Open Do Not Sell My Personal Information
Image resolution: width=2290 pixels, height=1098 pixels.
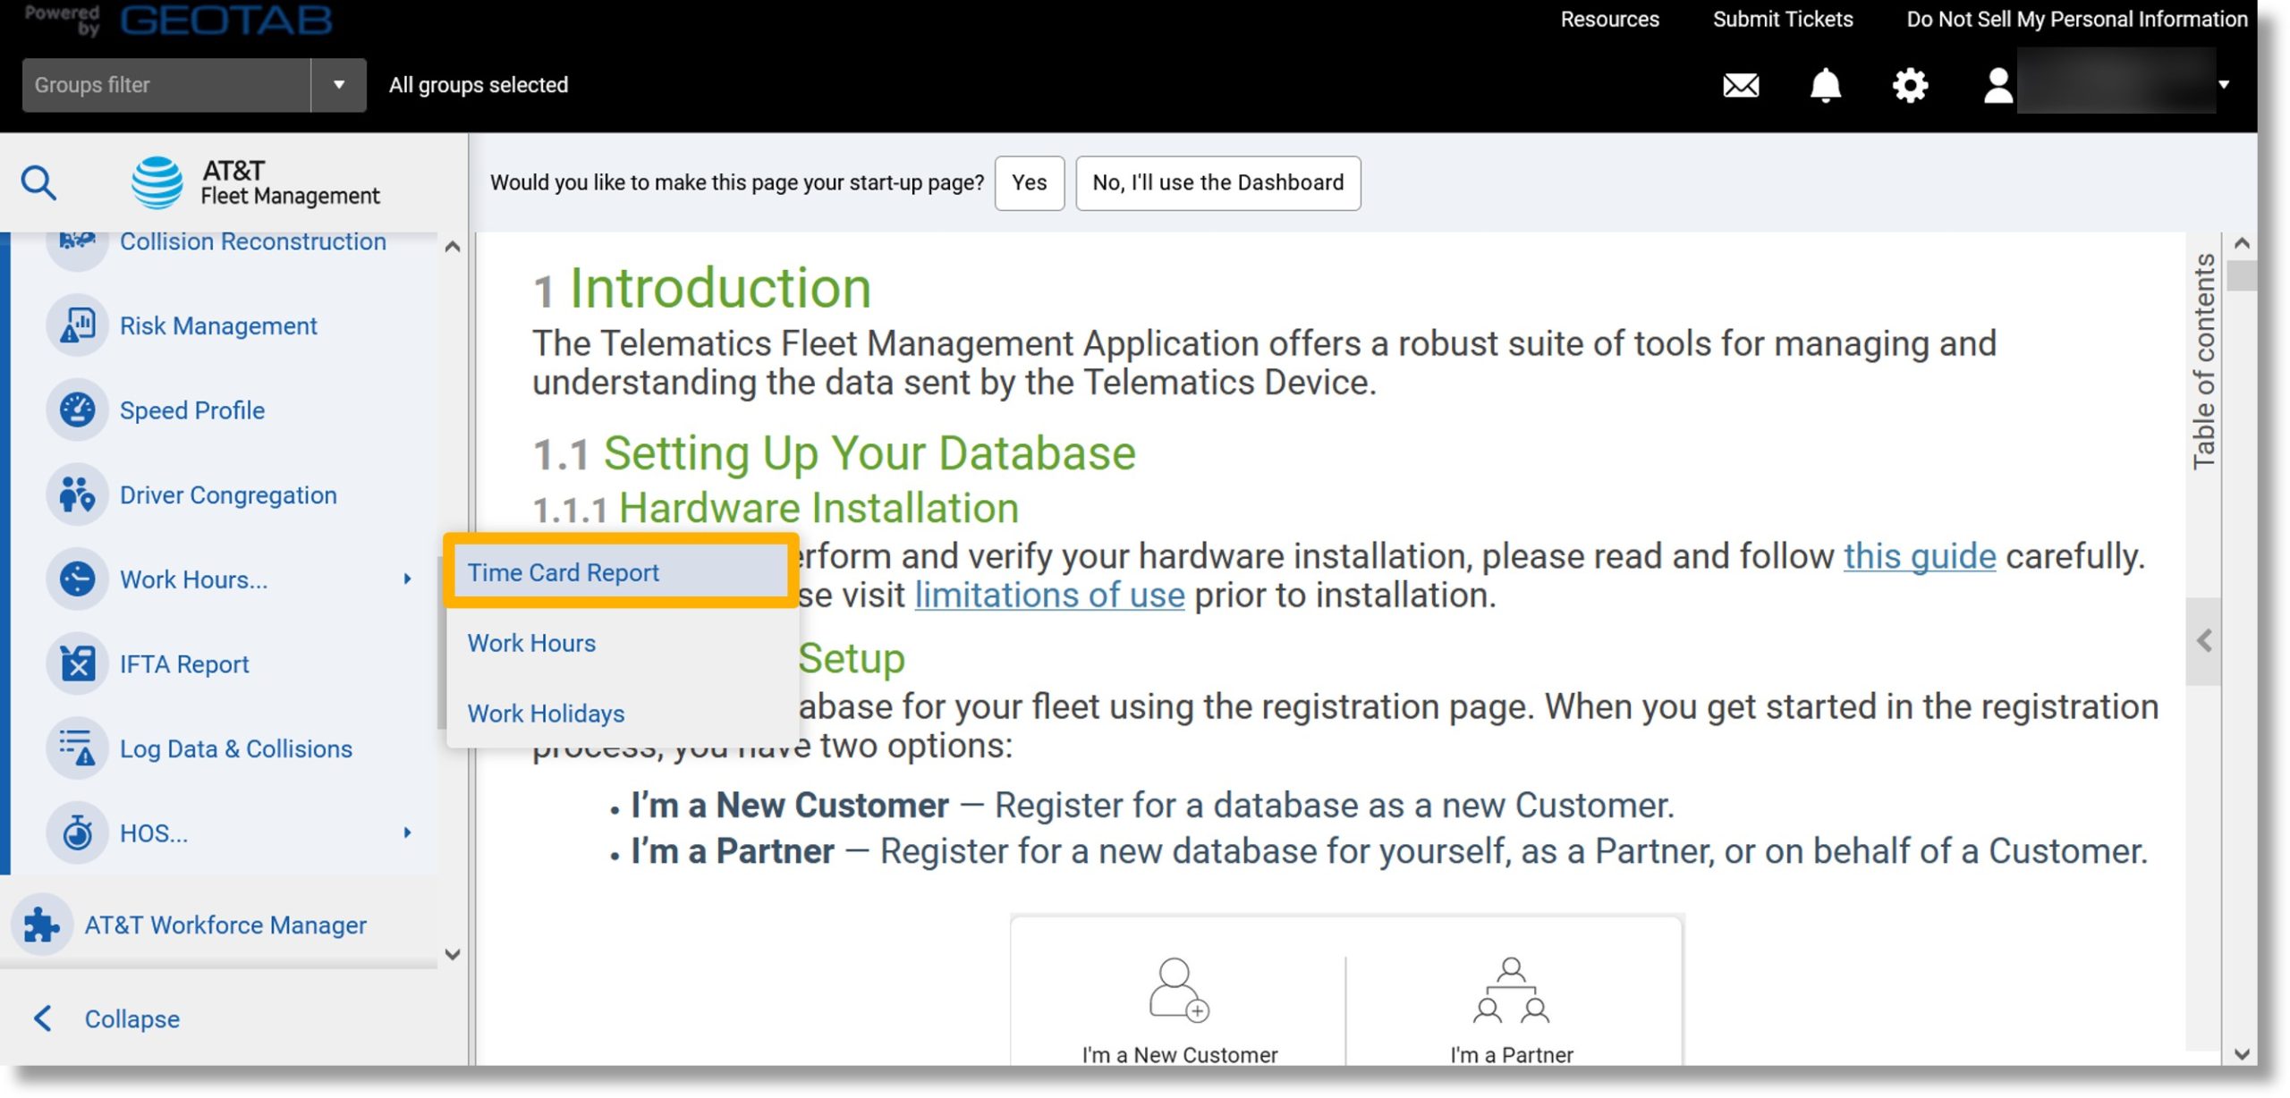(x=2076, y=19)
